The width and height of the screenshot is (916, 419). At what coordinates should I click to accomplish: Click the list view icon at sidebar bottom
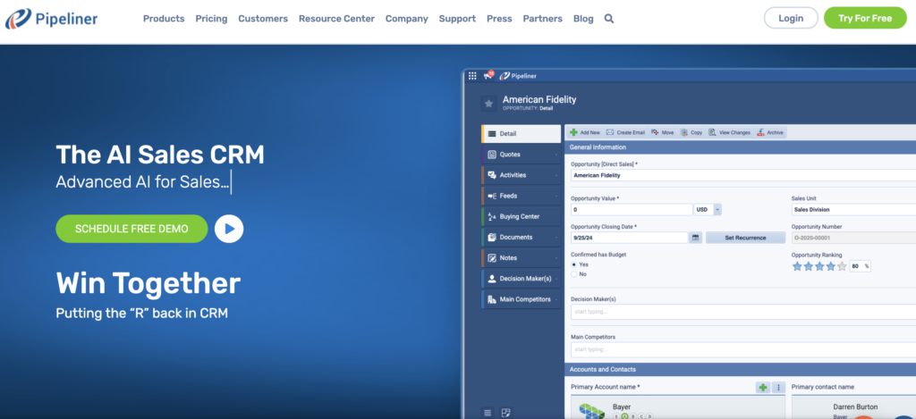pos(488,413)
